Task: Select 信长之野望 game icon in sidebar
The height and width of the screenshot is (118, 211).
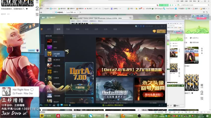Action: pyautogui.click(x=49, y=66)
